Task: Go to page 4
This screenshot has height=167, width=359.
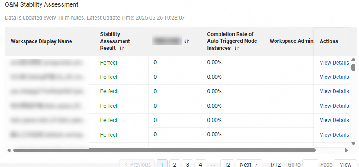Action: pyautogui.click(x=200, y=164)
